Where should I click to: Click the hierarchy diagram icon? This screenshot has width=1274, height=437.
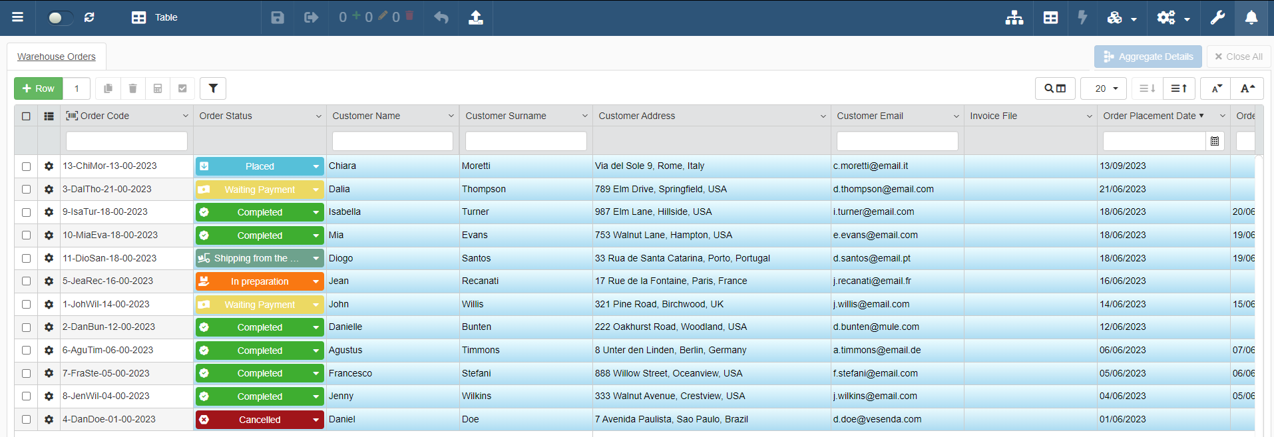pos(1014,18)
